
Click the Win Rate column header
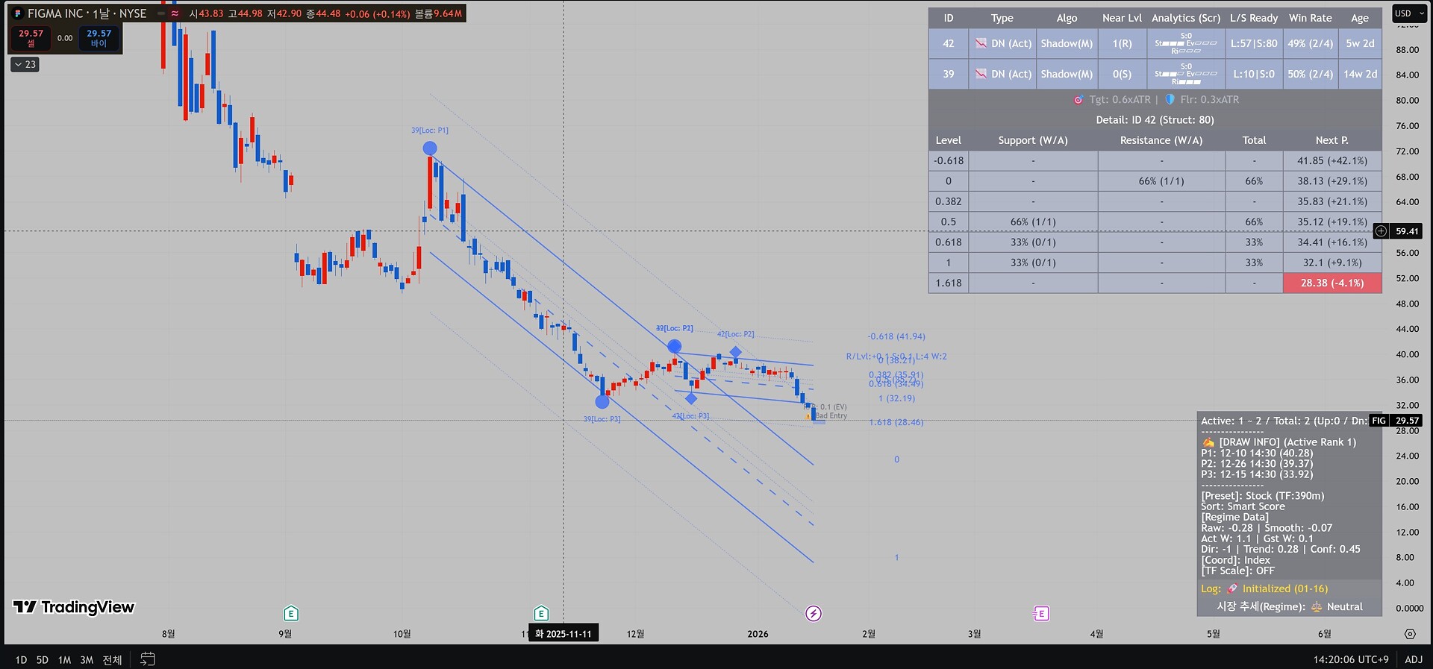tap(1311, 18)
